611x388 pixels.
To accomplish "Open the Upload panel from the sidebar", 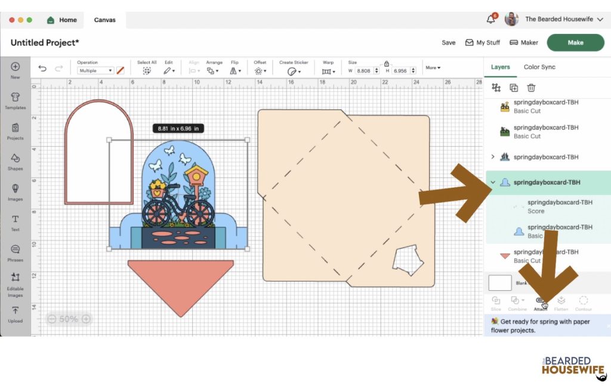I will pos(16,313).
